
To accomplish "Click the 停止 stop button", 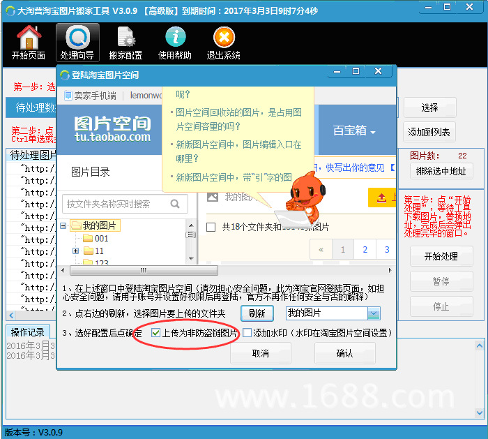I will click(x=441, y=306).
